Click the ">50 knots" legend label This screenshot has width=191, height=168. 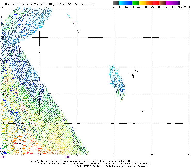pyautogui.click(x=184, y=7)
